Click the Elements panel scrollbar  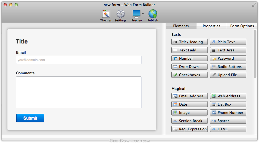coord(255,54)
